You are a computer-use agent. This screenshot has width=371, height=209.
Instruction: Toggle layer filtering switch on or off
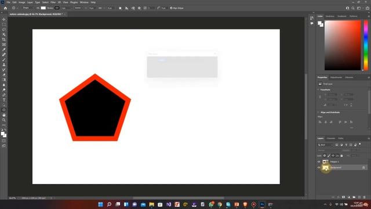(360, 144)
